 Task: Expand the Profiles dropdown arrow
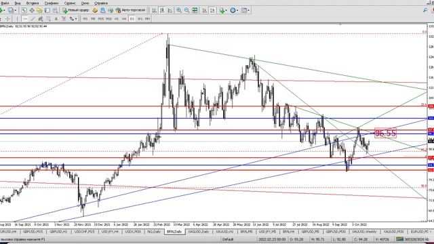(x=15, y=10)
